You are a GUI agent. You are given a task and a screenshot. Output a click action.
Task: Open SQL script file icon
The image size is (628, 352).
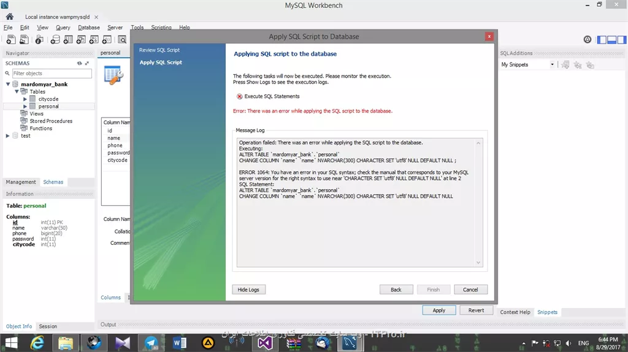coord(24,39)
